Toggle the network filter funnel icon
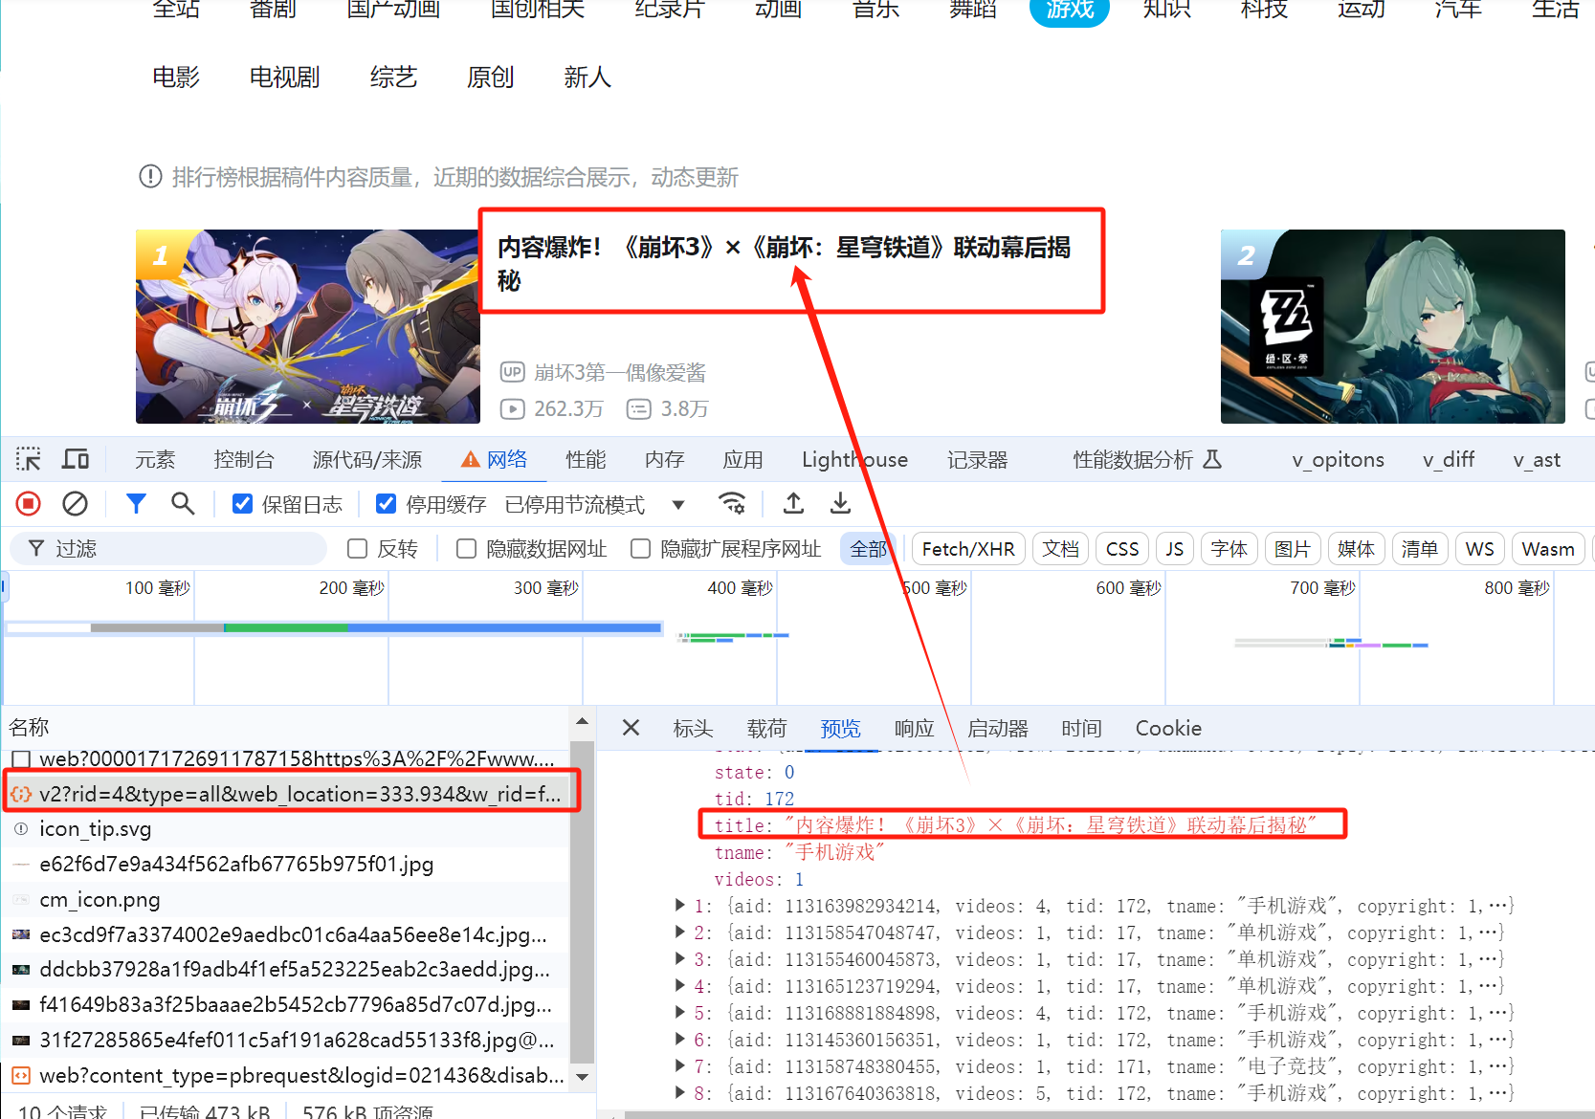The height and width of the screenshot is (1119, 1595). pos(136,504)
